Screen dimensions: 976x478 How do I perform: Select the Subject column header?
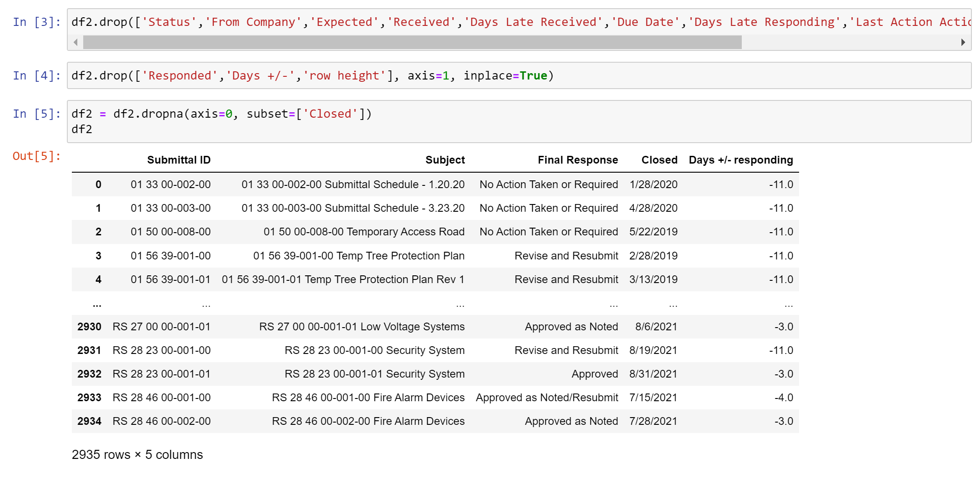pyautogui.click(x=445, y=160)
